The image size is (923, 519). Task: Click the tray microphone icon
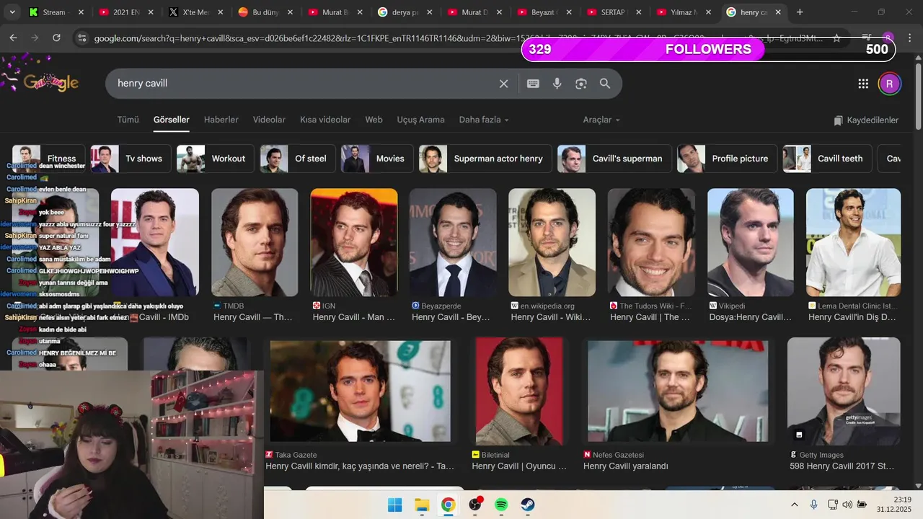(814, 505)
